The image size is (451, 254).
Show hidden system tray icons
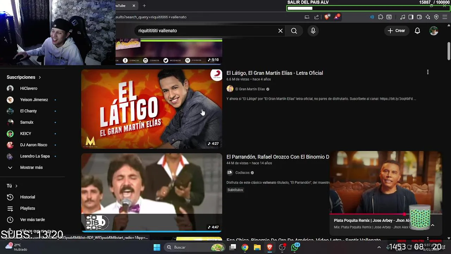379,247
